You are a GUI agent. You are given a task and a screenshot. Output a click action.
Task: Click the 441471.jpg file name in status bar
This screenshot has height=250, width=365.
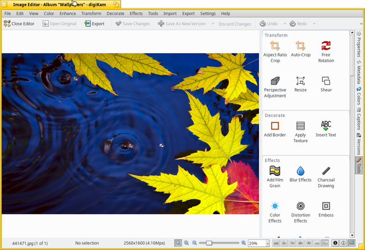(x=30, y=243)
